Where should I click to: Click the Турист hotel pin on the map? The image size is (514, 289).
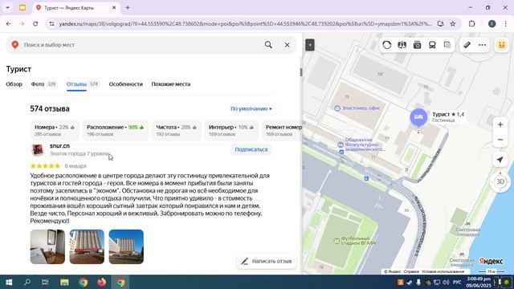pyautogui.click(x=418, y=117)
